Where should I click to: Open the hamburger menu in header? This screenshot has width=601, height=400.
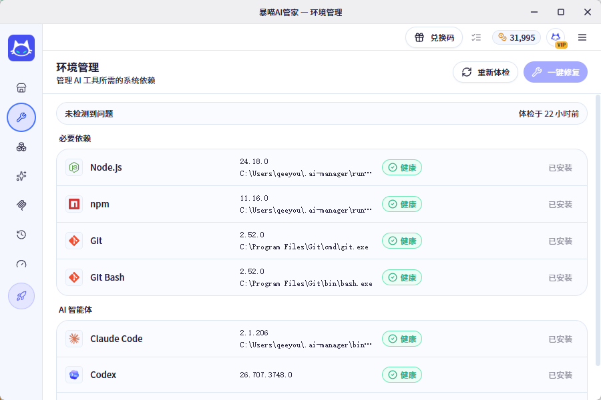(x=582, y=37)
